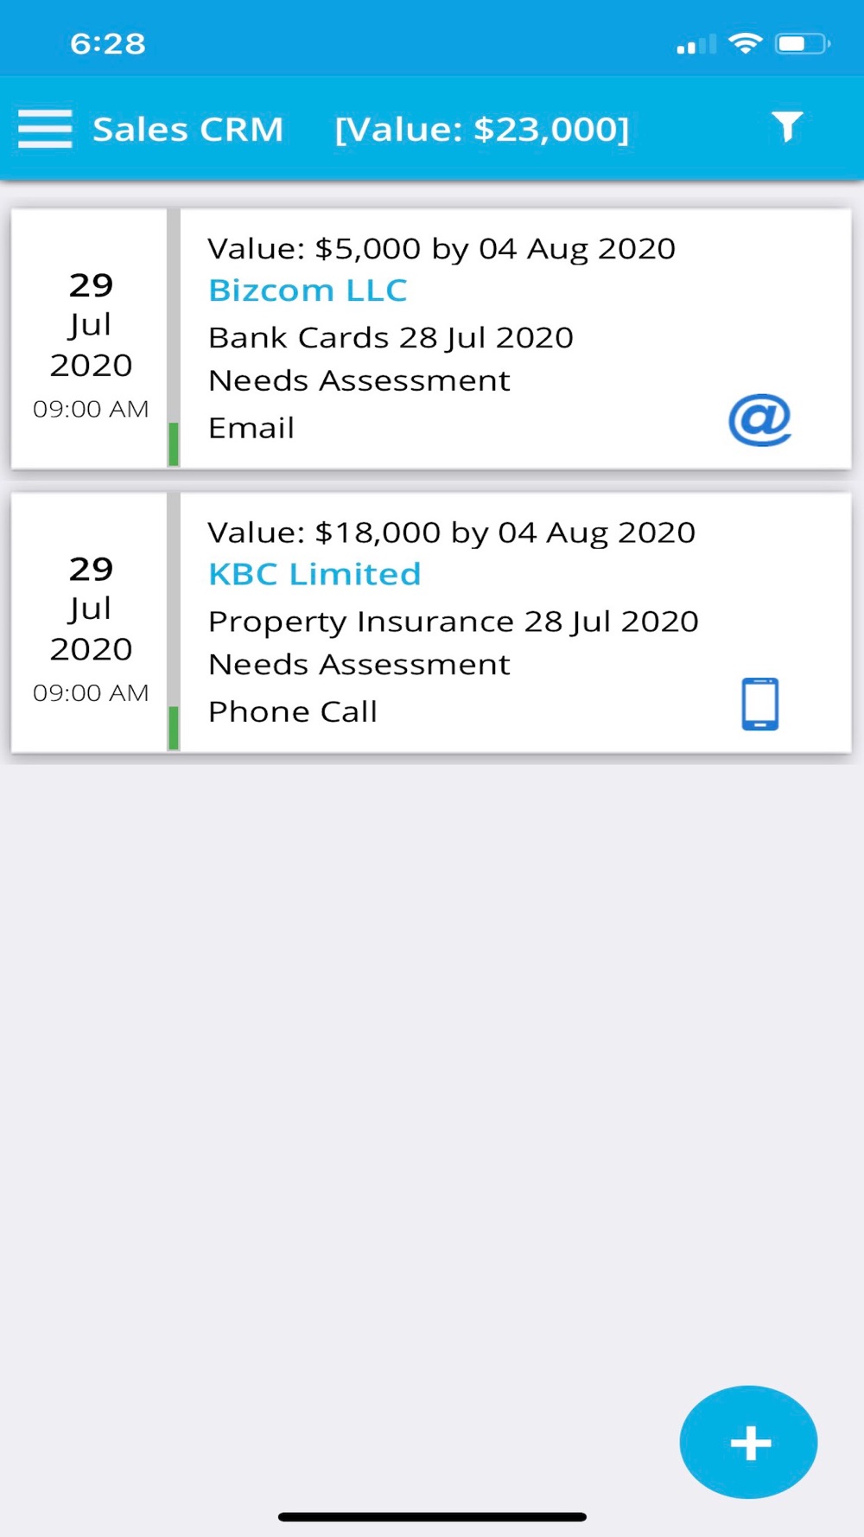Tap the Property Insurance 28 Jul 2020 line
Image resolution: width=864 pixels, height=1537 pixels.
pyautogui.click(x=453, y=621)
